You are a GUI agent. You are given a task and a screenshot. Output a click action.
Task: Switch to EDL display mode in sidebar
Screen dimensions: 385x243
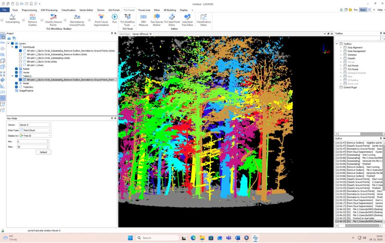point(3,54)
